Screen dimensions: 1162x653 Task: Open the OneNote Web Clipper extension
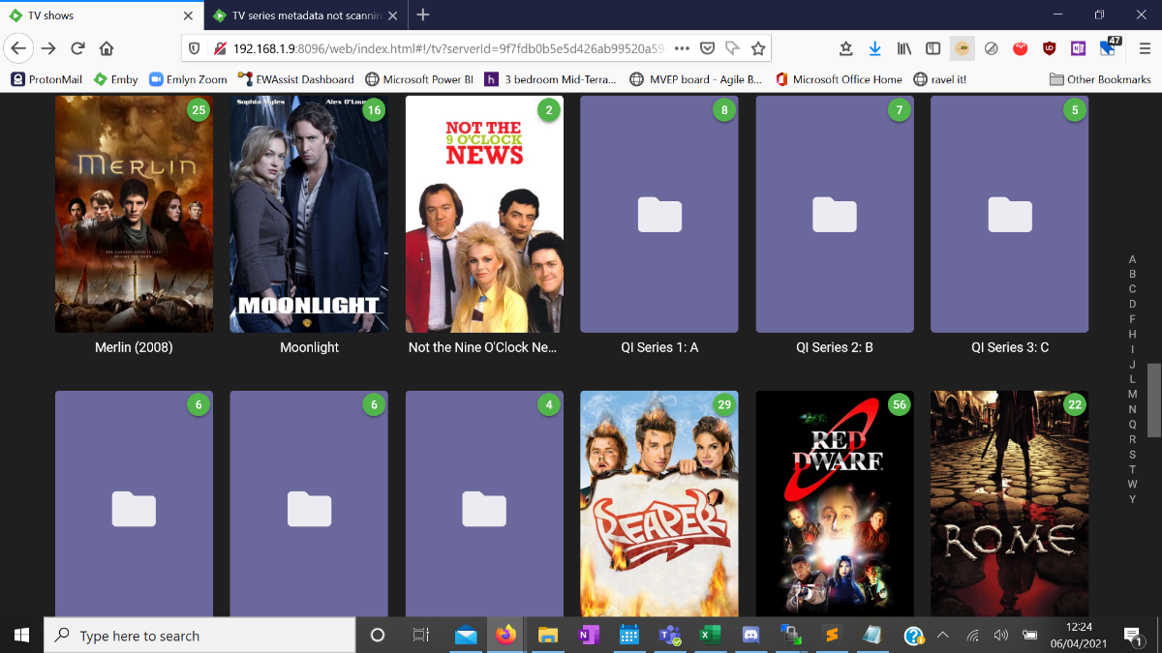click(x=1079, y=48)
